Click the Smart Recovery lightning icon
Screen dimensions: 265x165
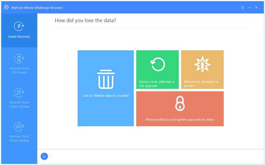click(x=19, y=26)
